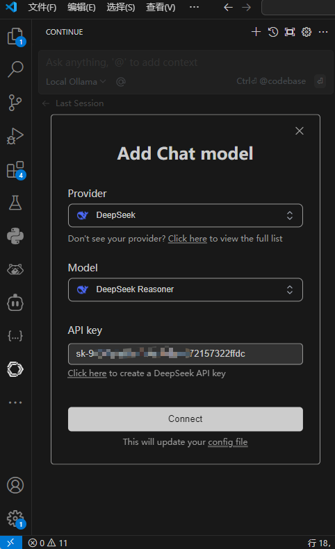The image size is (335, 549).
Task: Click the Connect button
Action: pos(185,419)
